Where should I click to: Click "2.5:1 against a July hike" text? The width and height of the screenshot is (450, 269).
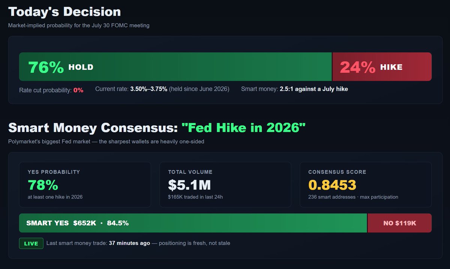tap(314, 89)
